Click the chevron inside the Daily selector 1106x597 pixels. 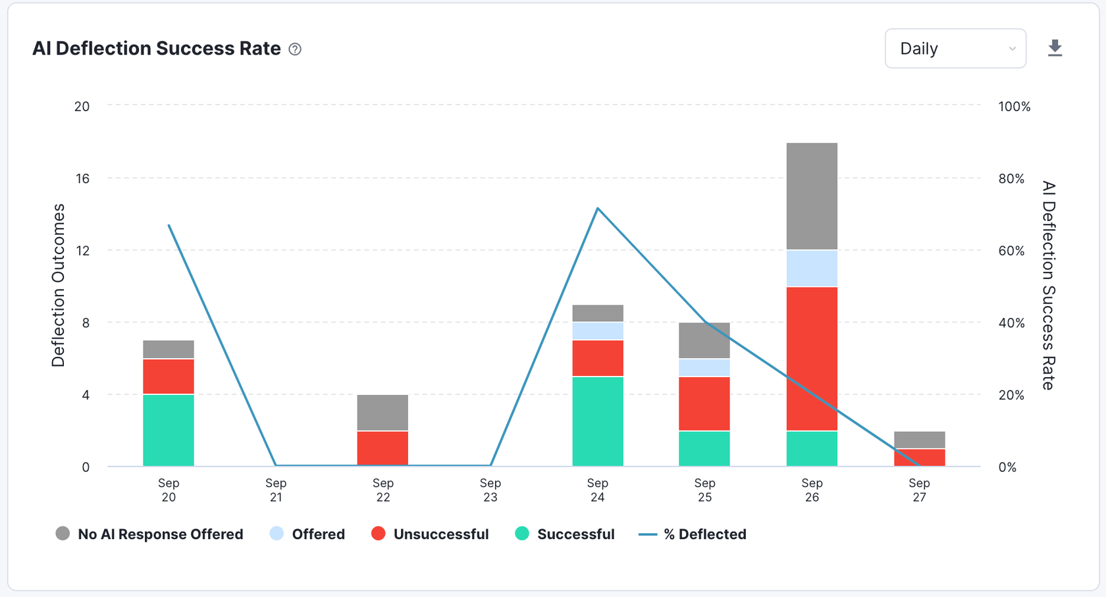tap(1012, 48)
